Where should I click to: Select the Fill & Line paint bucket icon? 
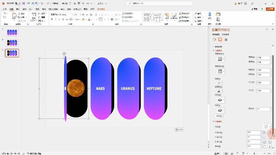[x=214, y=40]
